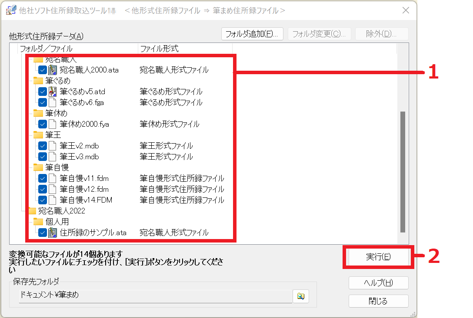This screenshot has width=473, height=318.
Task: Click the ファイル形式 column header
Action: click(185, 49)
